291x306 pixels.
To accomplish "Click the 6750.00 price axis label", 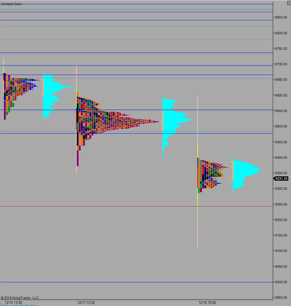I will click(x=281, y=49).
